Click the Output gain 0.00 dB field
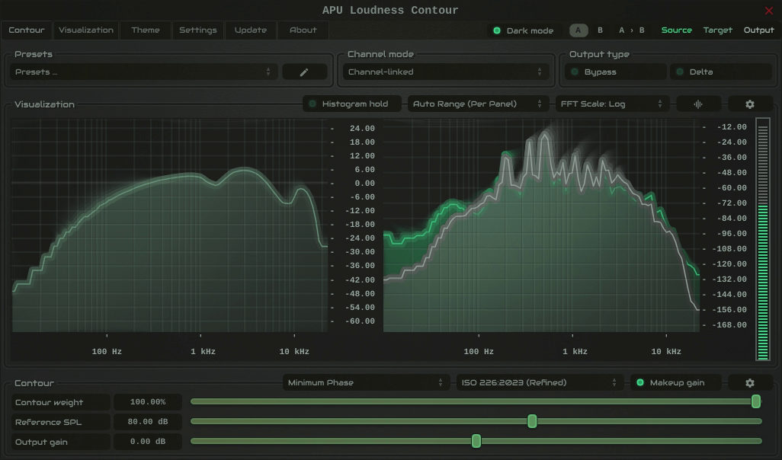The width and height of the screenshot is (782, 460). 148,442
